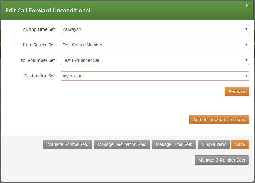Screen dimensions: 255x183
Task: Close the Edit Call Forward dialog
Action: click(247, 5)
